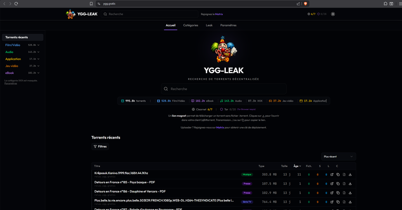Click the YGG-LEAK clown logo in header

pos(71,14)
